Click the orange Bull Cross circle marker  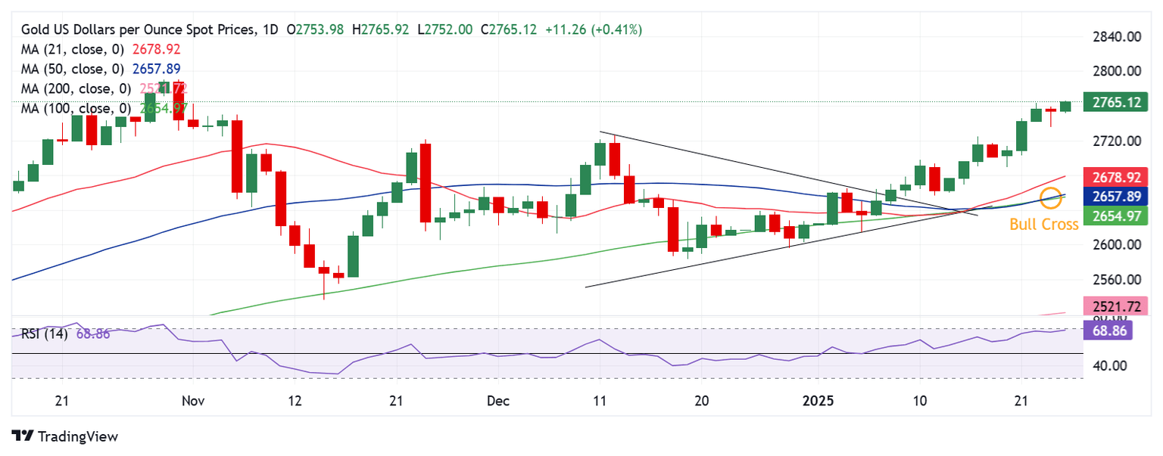(1051, 199)
